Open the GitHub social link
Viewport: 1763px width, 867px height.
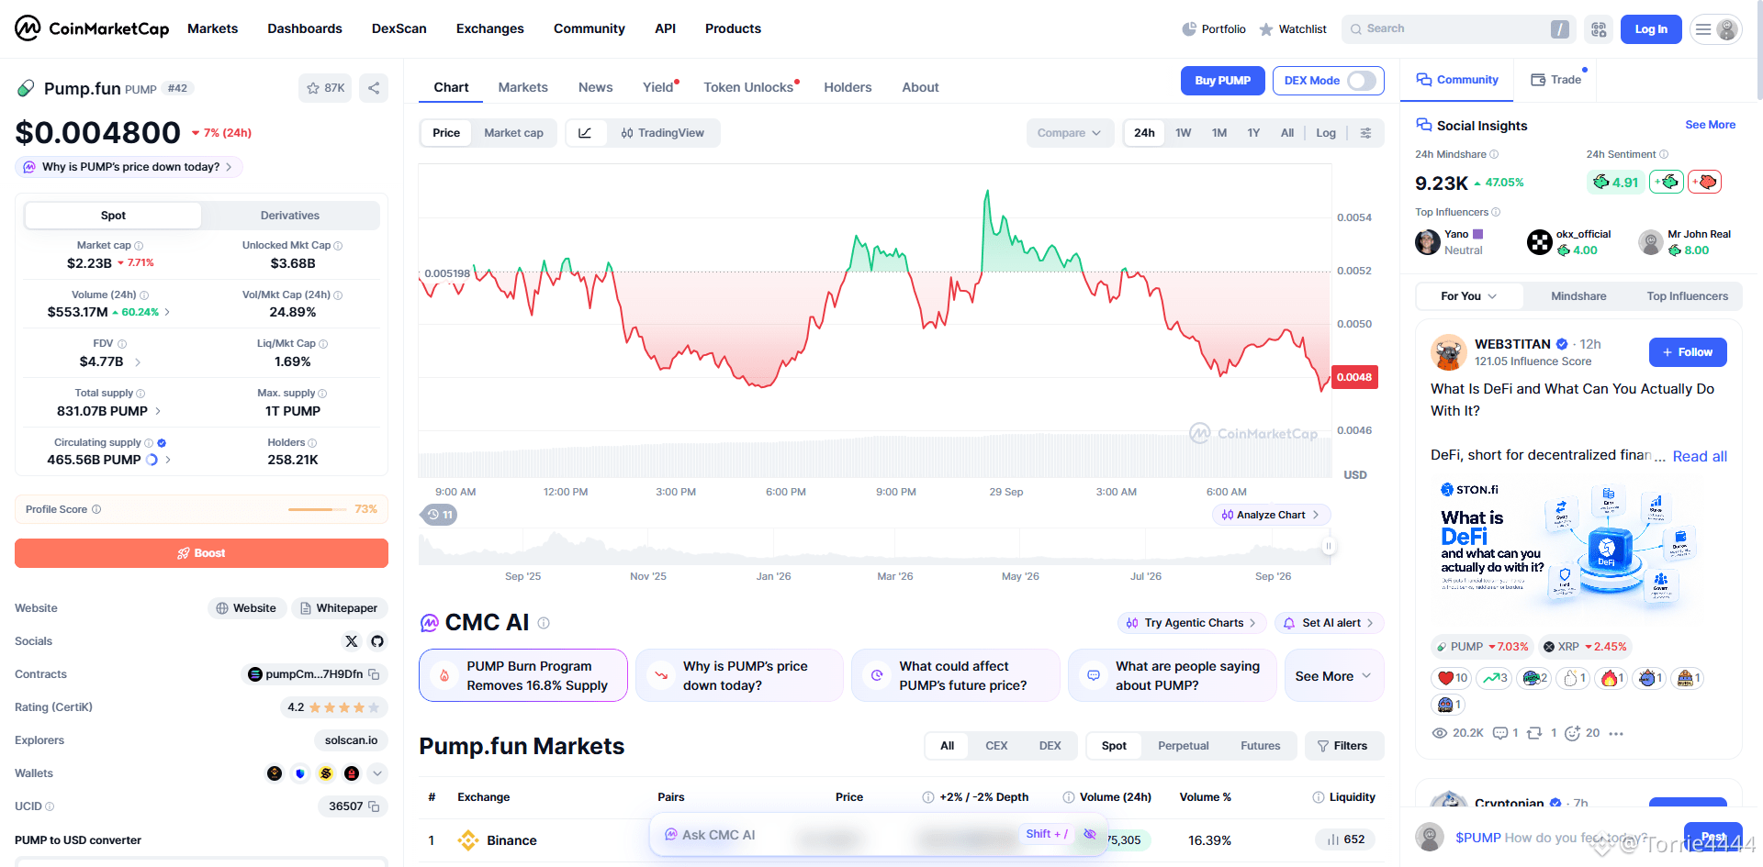click(377, 641)
